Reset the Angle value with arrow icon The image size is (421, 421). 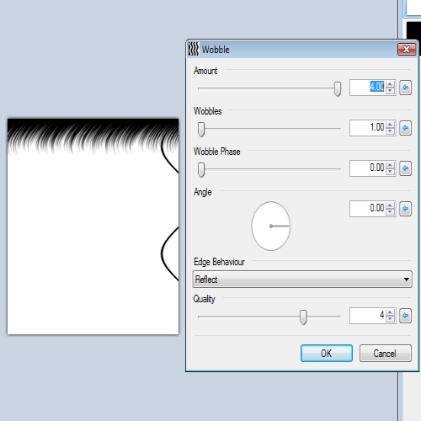(405, 209)
